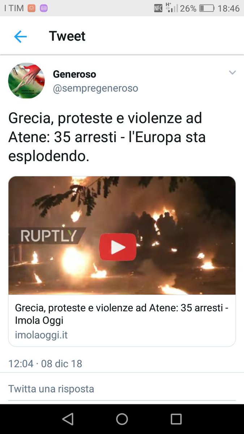
Task: Tap the tweet timestamp 12:04 · 08 dic 18
Action: 45,363
